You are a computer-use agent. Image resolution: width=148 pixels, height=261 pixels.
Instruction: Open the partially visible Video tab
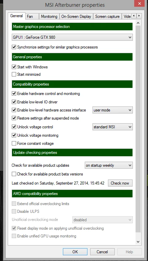127,17
